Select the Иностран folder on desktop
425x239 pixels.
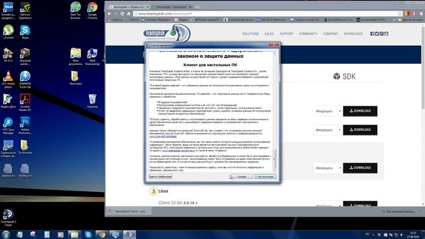point(76,78)
